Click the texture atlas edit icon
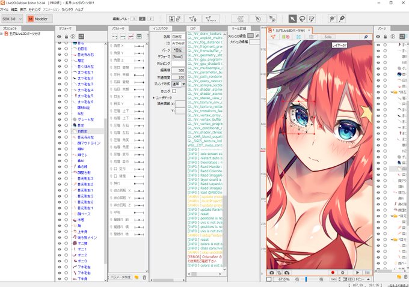Viewport: 409px width, 287px height. point(175,19)
